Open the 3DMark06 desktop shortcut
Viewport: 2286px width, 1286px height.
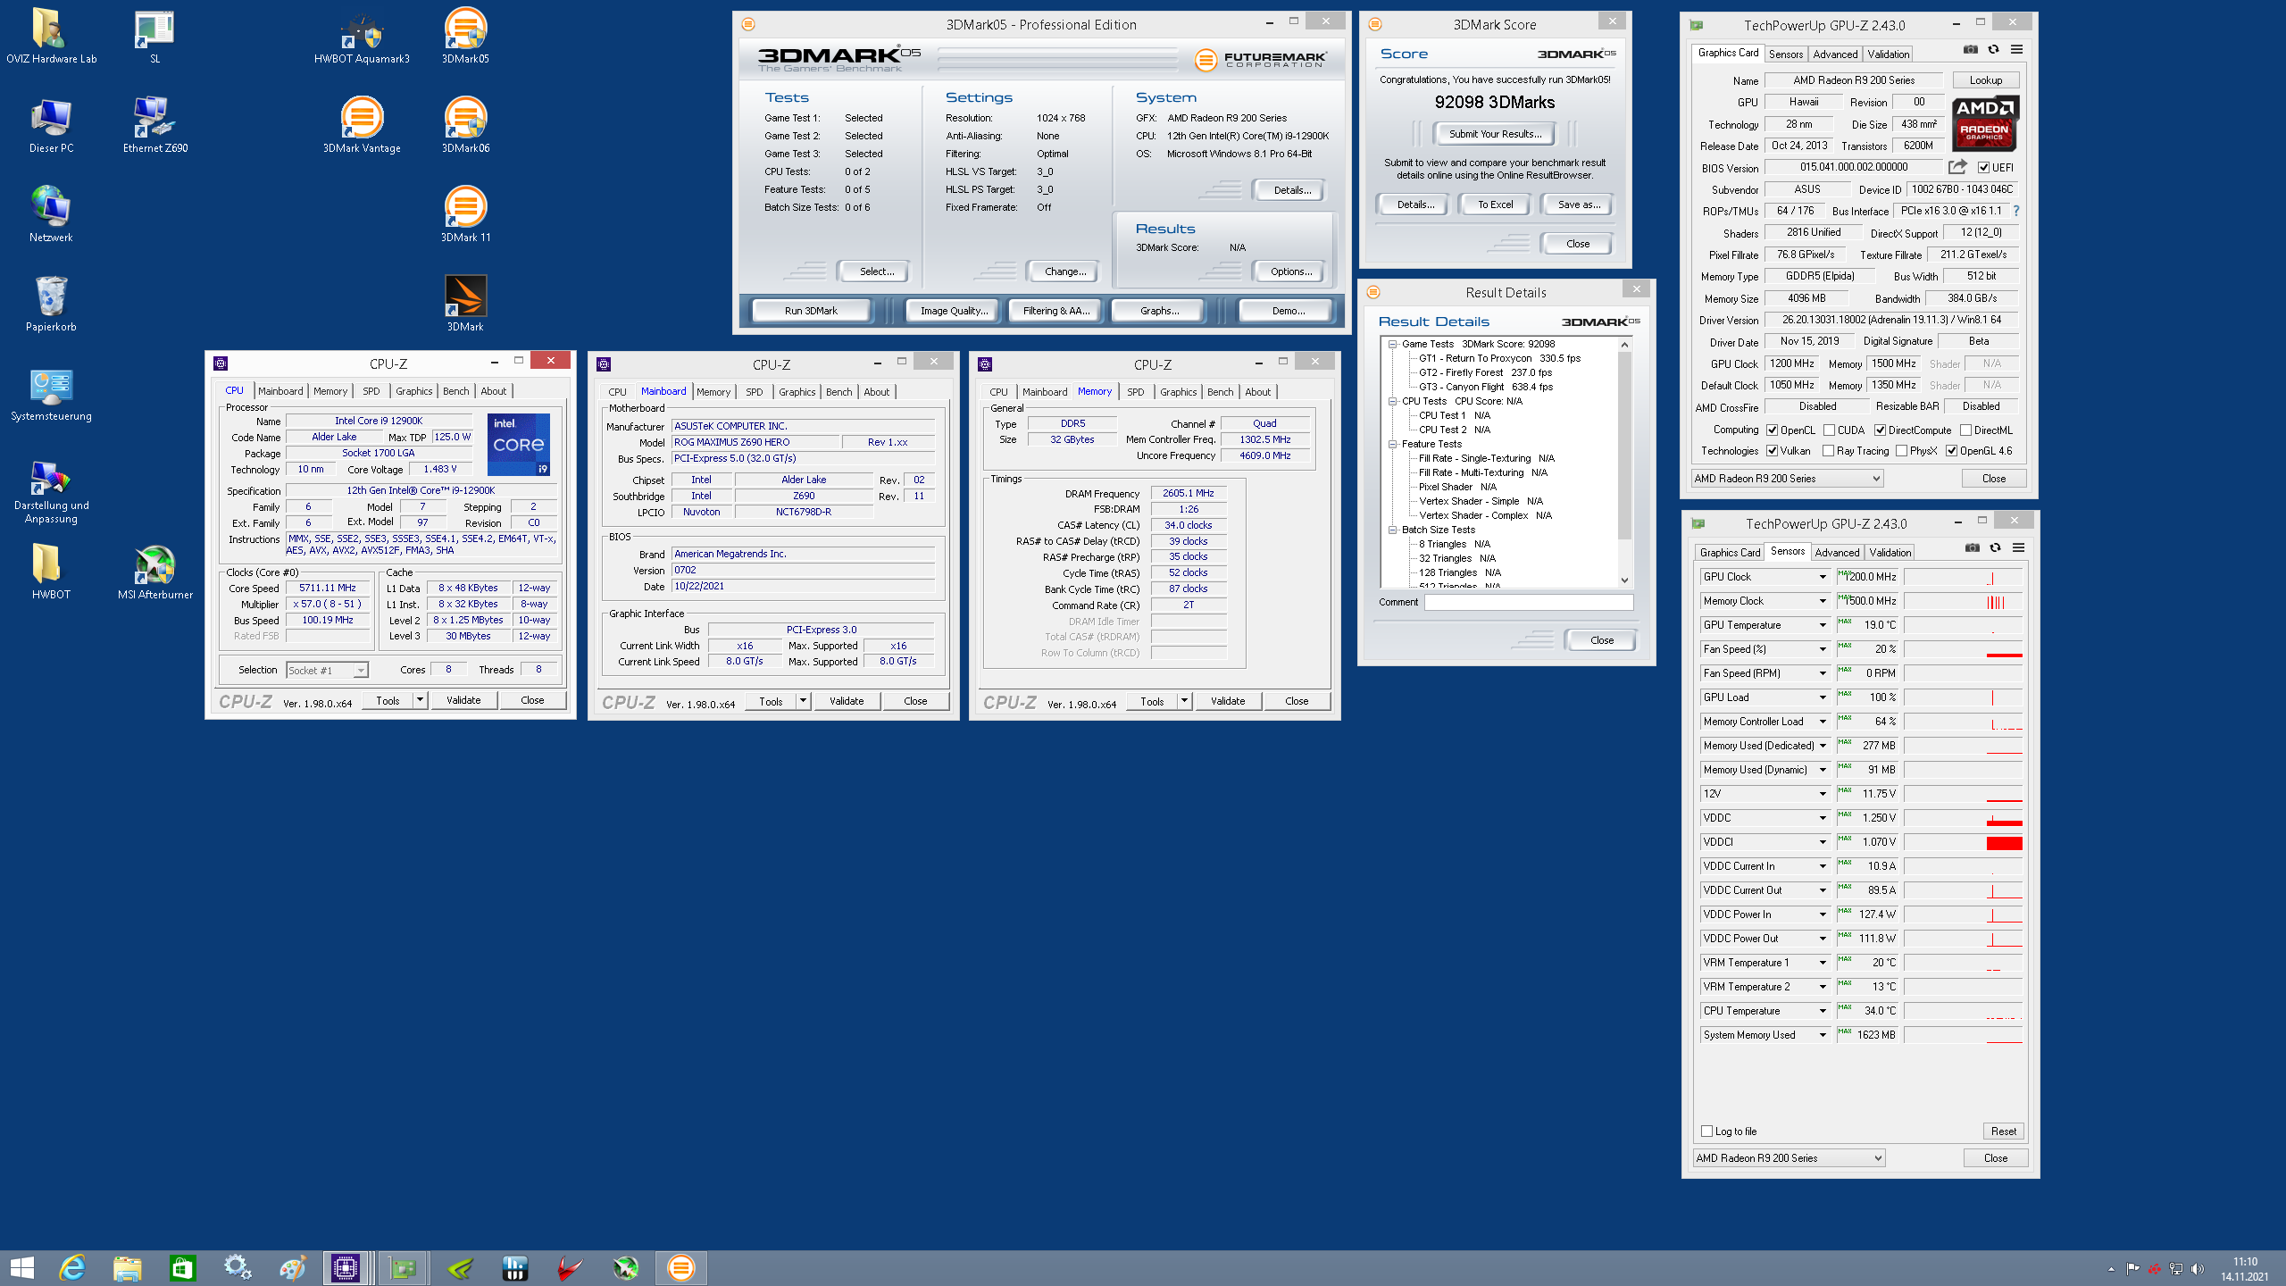point(465,125)
